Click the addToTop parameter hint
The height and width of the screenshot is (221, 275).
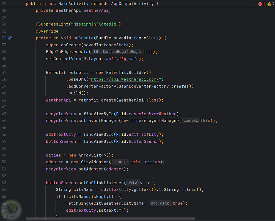[x=161, y=203]
